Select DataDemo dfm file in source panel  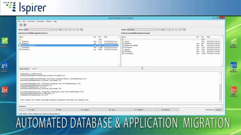click(69, 42)
